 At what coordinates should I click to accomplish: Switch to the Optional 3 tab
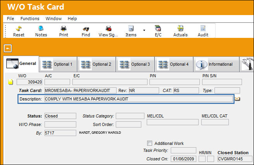point(135,64)
